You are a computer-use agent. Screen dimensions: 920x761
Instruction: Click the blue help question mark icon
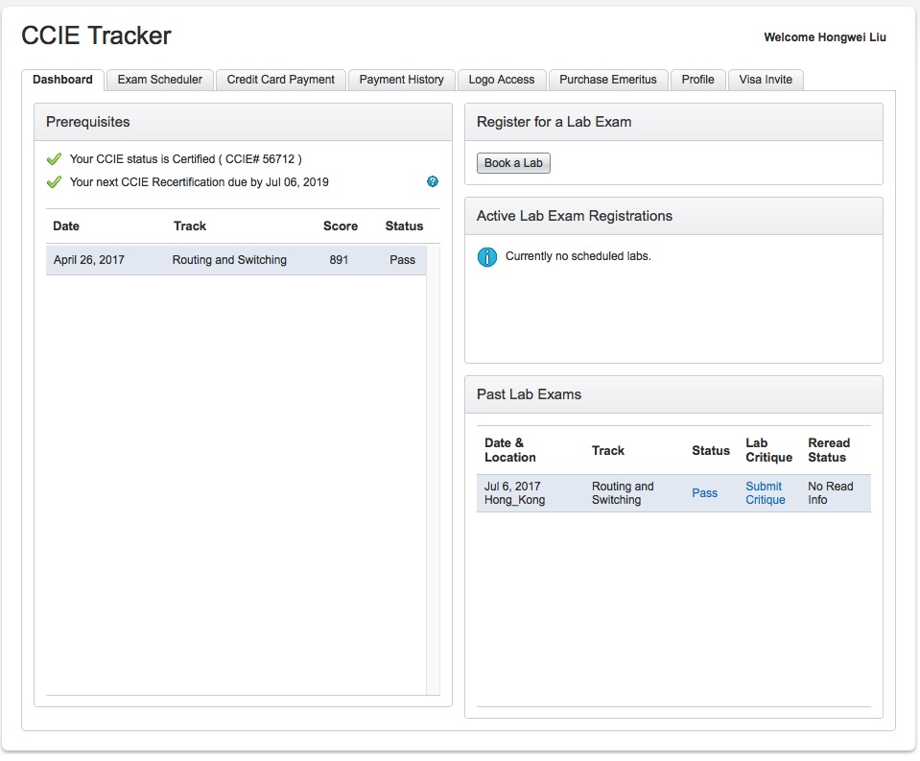(433, 181)
